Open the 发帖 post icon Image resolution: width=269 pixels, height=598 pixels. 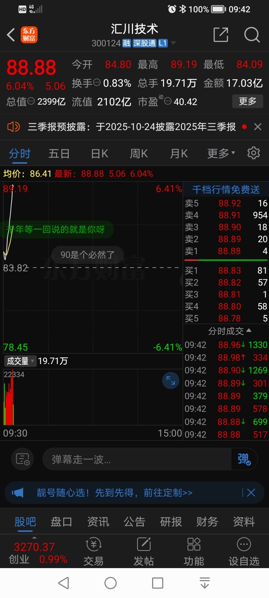(144, 552)
